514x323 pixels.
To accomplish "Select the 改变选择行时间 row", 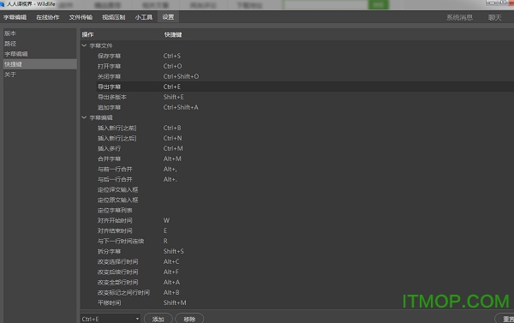I will point(297,261).
